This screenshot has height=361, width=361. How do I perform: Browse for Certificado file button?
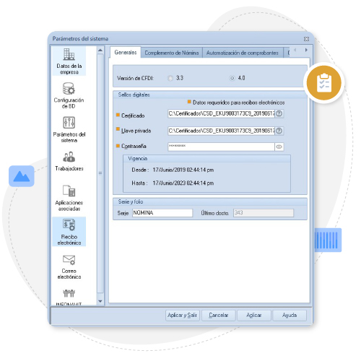[279, 113]
